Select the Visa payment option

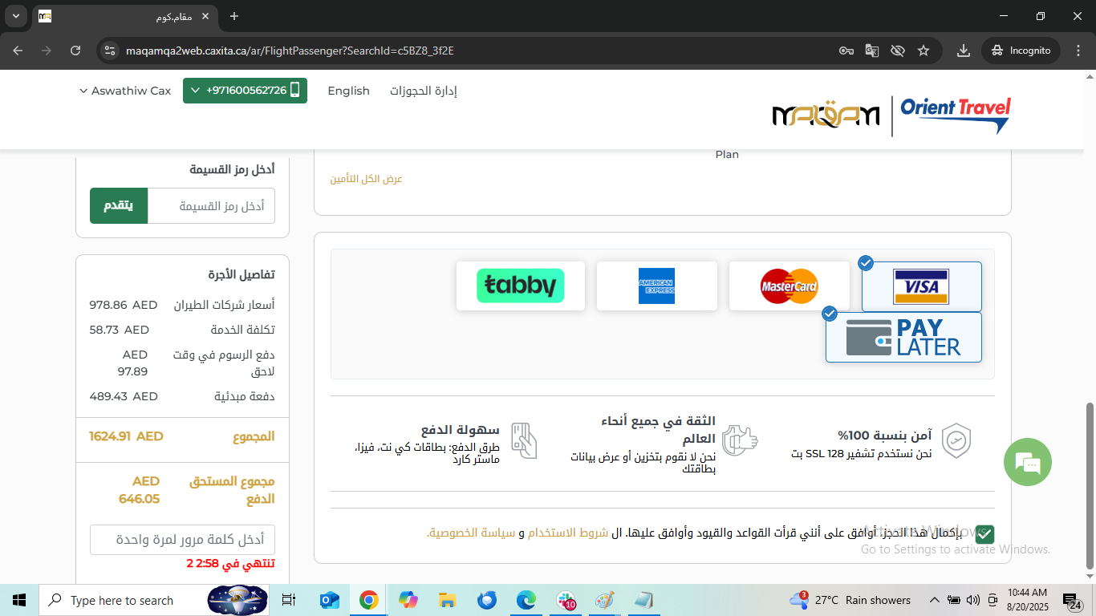click(x=921, y=286)
